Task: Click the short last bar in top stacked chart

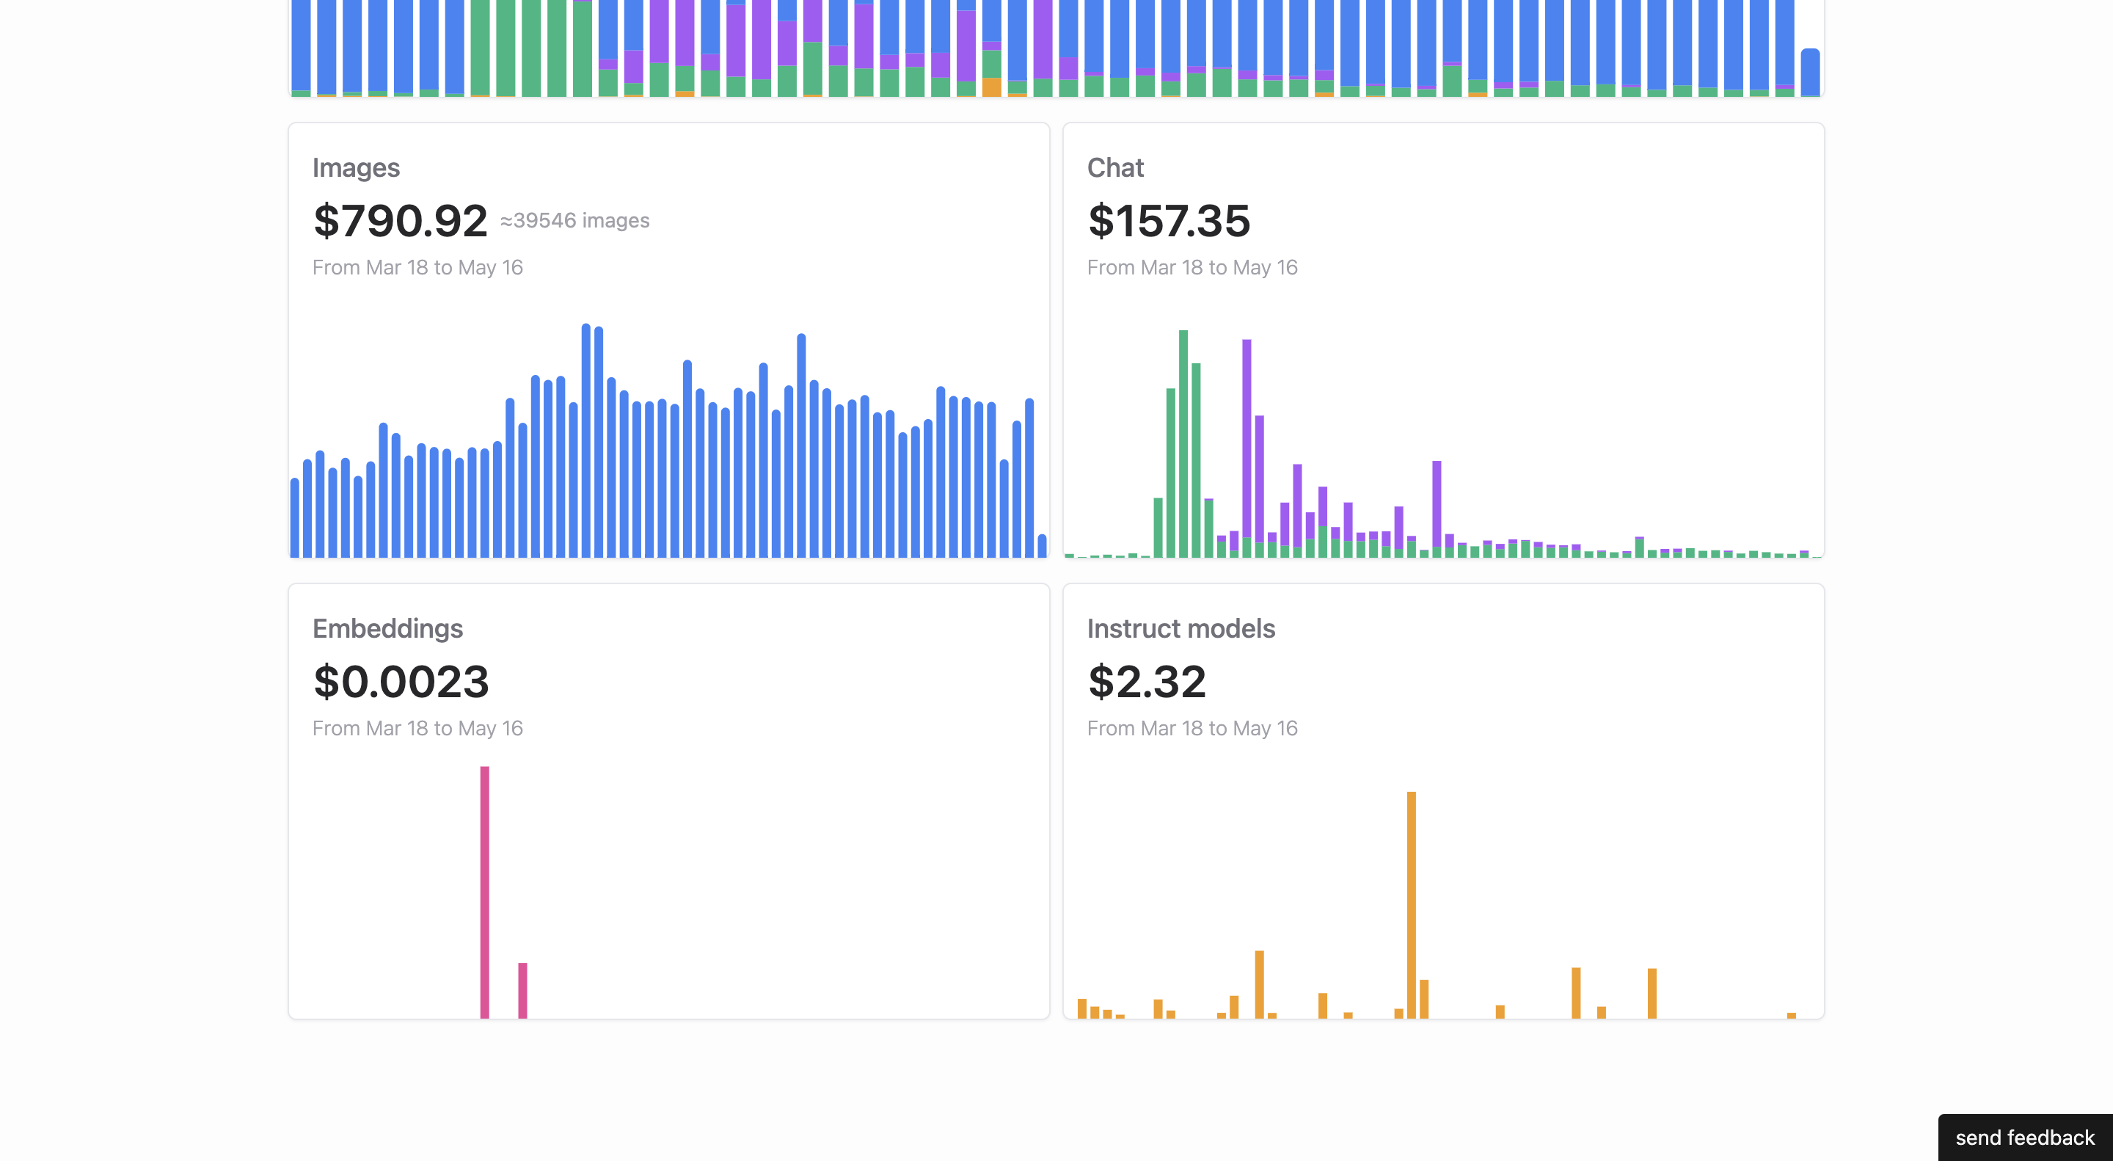Action: tap(1810, 72)
